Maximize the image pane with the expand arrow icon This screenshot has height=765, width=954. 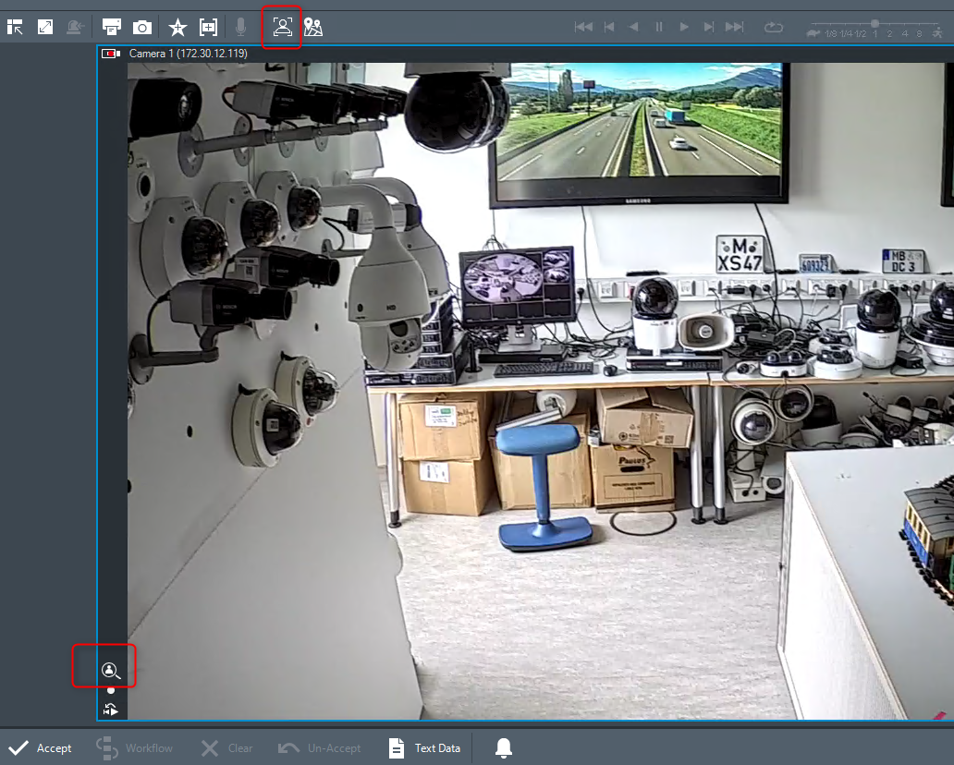click(x=45, y=27)
